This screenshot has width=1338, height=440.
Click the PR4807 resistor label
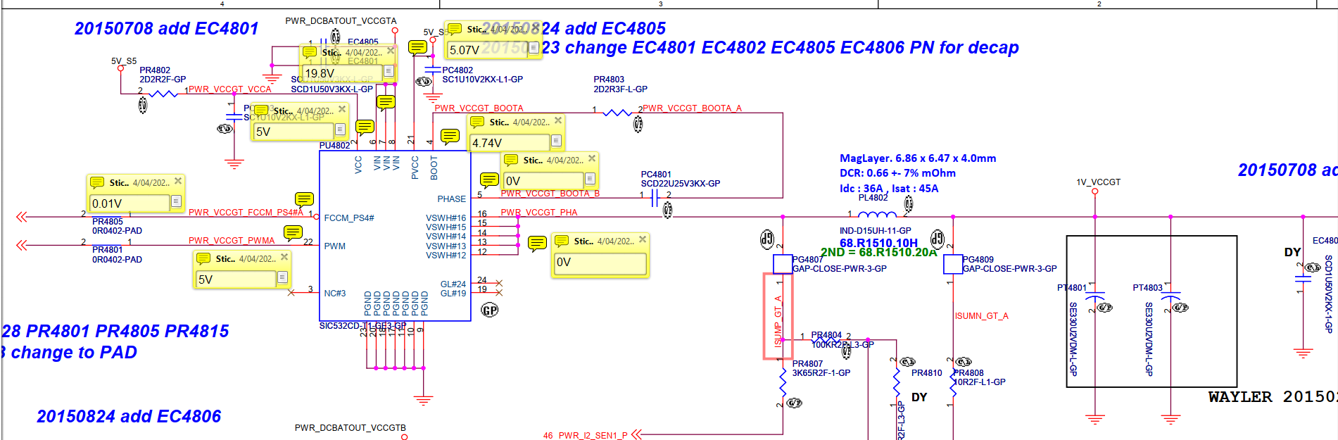(808, 364)
